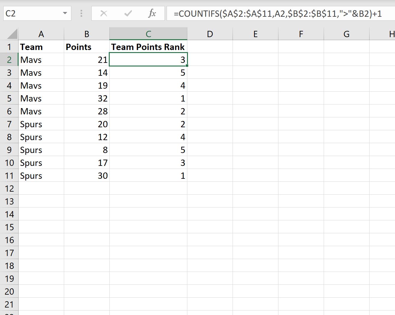Select row 12 header
This screenshot has height=315, width=395.
[x=9, y=188]
